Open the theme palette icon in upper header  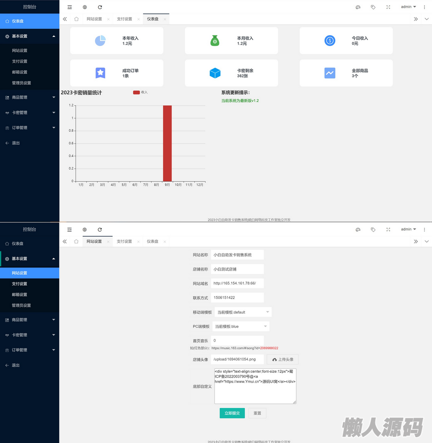[x=358, y=7]
